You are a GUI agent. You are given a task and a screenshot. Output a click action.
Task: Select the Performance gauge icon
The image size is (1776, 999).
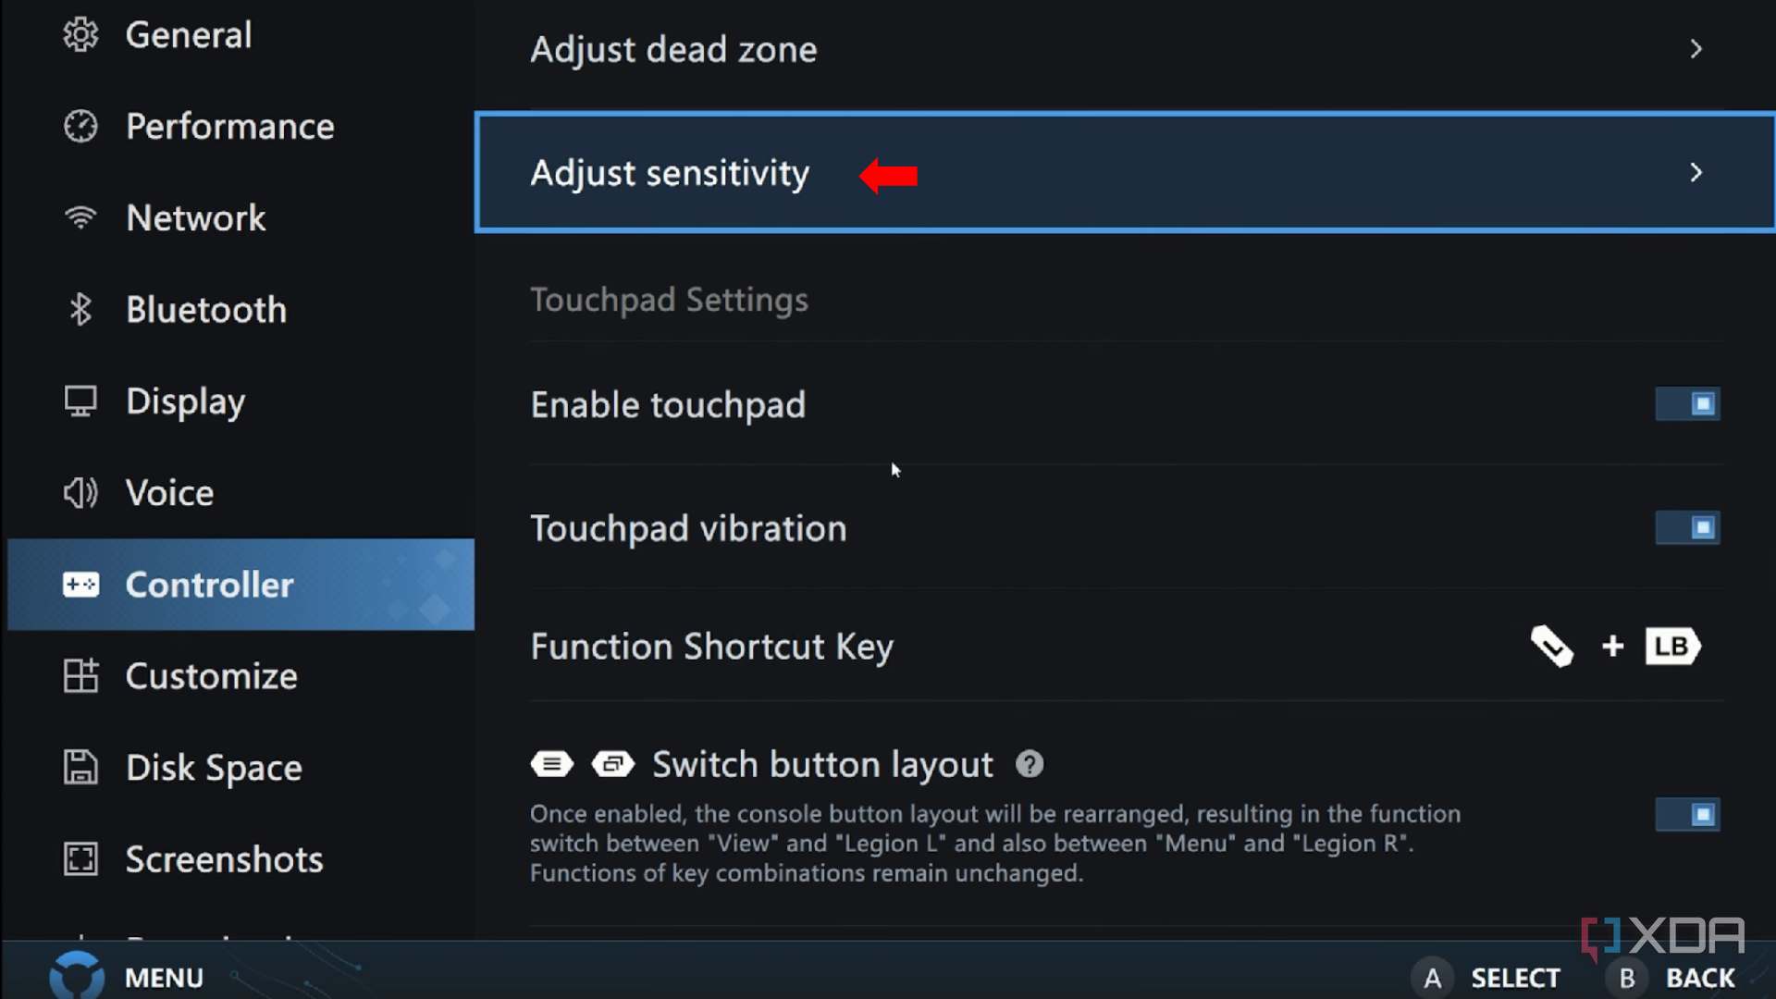point(80,126)
